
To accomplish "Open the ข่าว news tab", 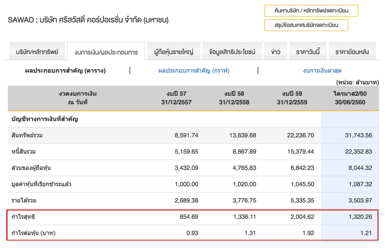I will point(275,52).
